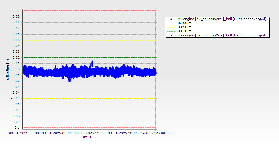The width and height of the screenshot is (279, 145).
Task: Click the green dashed line at -0,02
Action: 90,81
